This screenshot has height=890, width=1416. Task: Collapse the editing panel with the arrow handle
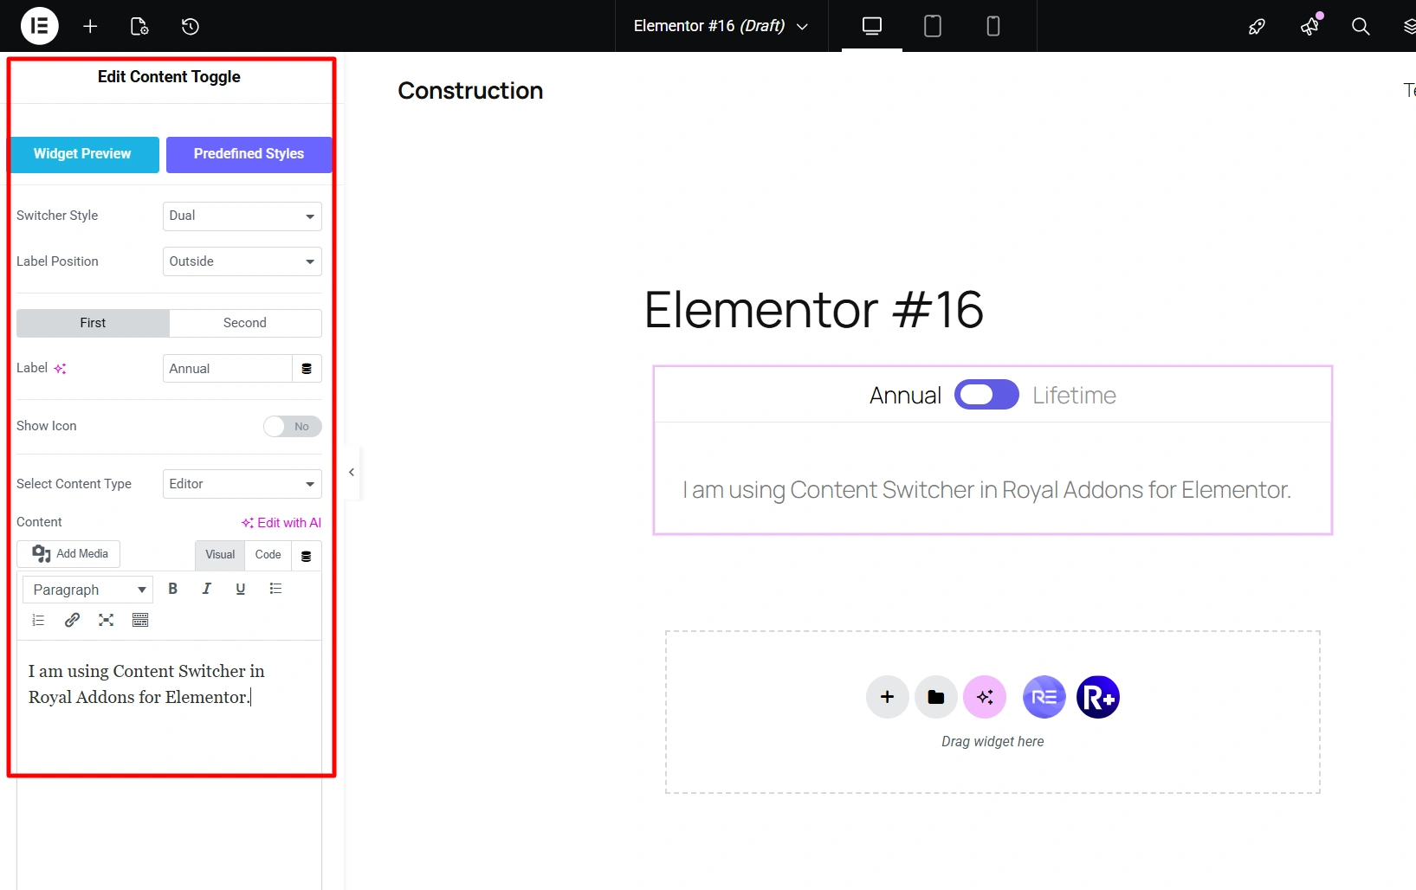pyautogui.click(x=352, y=473)
